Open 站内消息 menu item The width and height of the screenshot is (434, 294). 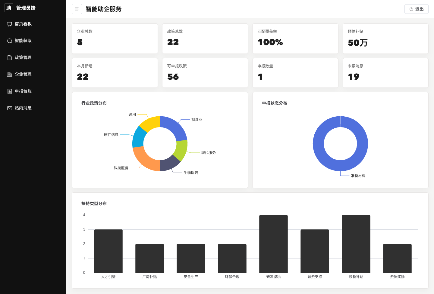pos(33,108)
